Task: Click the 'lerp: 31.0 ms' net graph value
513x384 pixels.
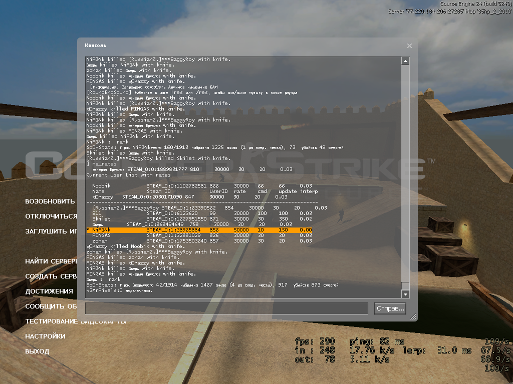Action: coord(437,350)
